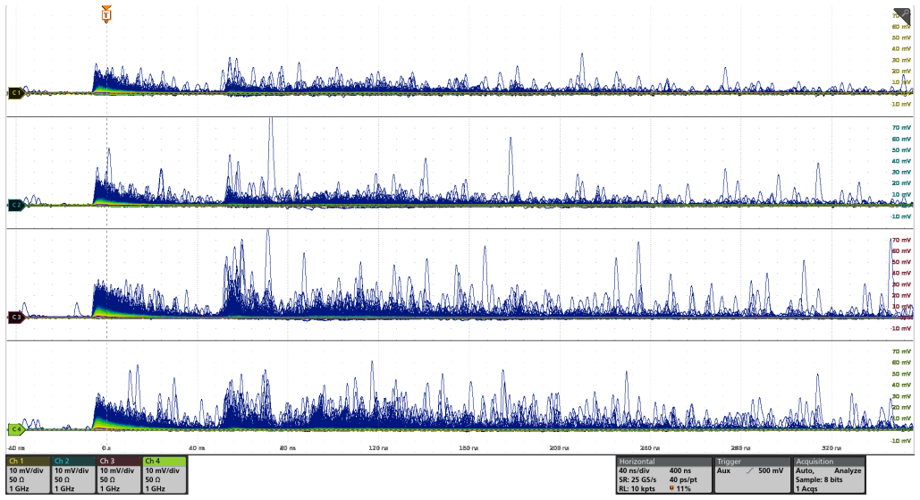Click the orange trigger position icon beside 11%
The image size is (920, 500).
click(x=671, y=488)
